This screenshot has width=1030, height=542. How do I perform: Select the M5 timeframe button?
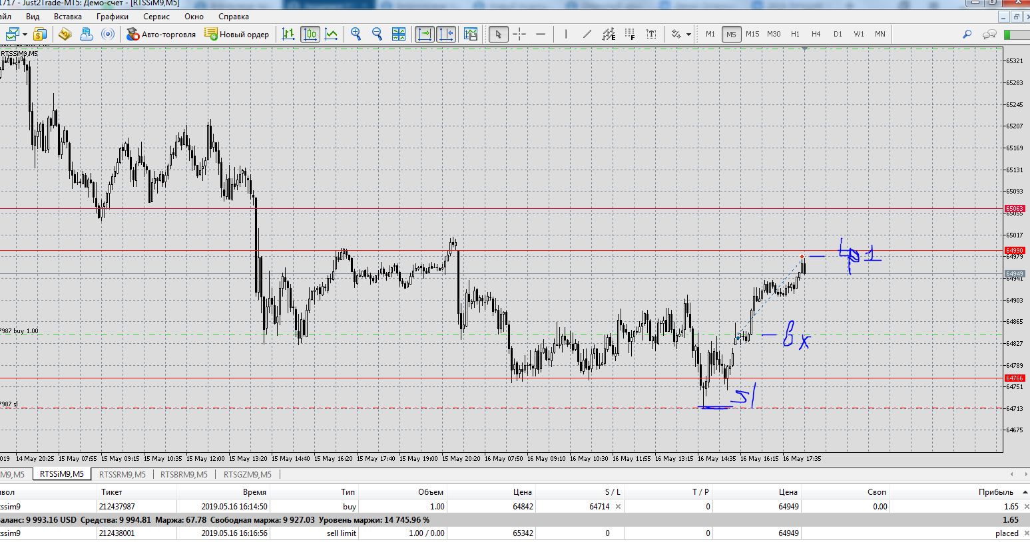[x=731, y=34]
